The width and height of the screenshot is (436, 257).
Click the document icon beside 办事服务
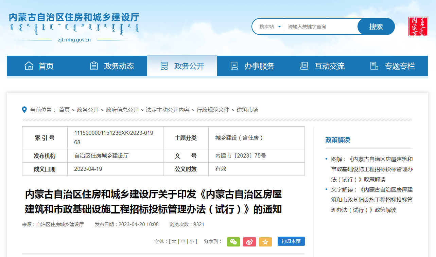click(234, 66)
